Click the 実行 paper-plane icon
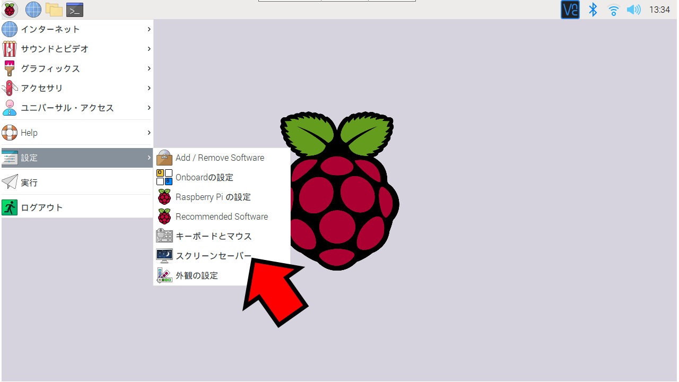 tap(10, 183)
